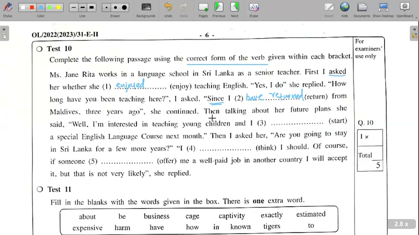Click the word 'captivity' in the box
This screenshot has width=419, height=235.
pos(232,216)
